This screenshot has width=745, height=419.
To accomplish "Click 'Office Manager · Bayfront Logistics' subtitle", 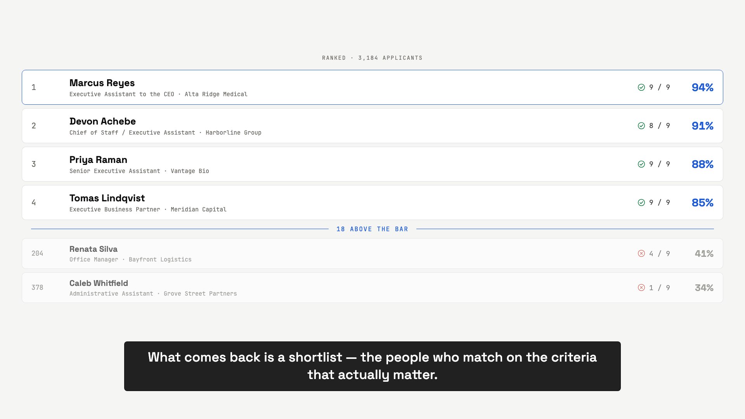I will pos(130,260).
